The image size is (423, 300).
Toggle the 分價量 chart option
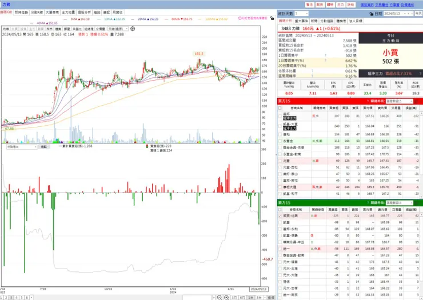[x=101, y=29]
